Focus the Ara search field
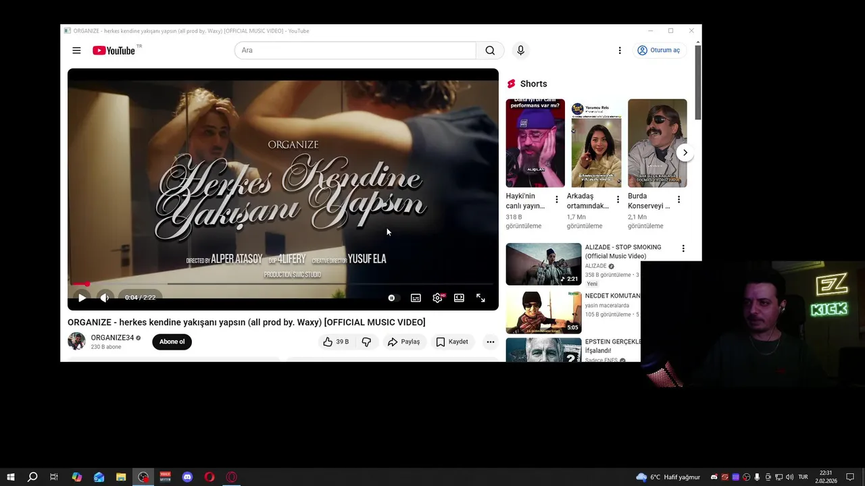 click(355, 51)
